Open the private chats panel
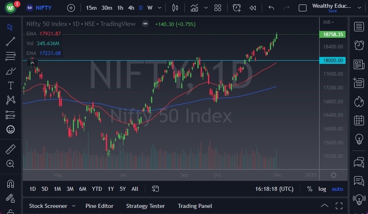Screen dimensions: 368x214 359,181
